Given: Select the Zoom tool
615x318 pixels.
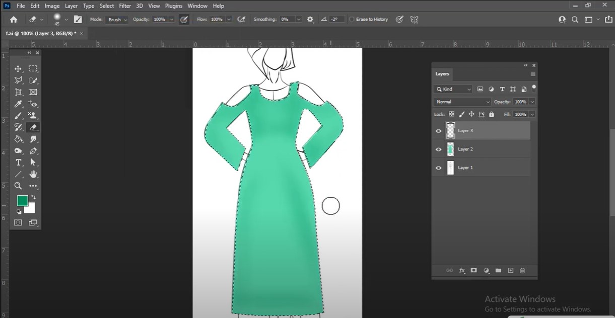Looking at the screenshot, I should (18, 186).
